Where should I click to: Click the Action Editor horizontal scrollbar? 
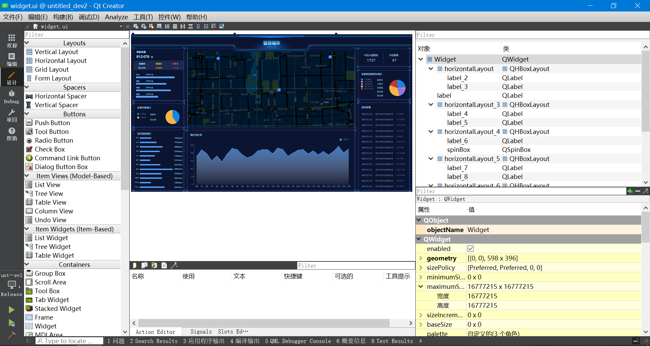264,323
